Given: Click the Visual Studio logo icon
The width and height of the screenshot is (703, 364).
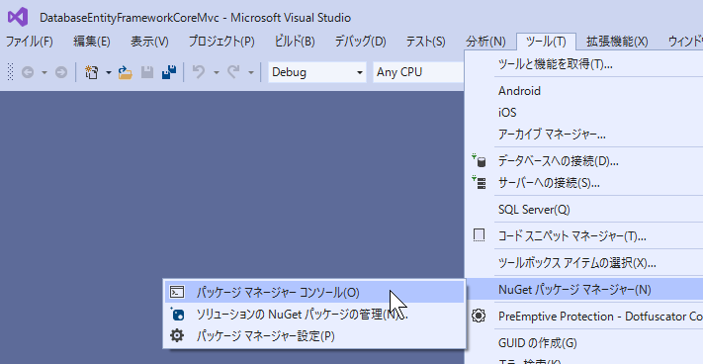Looking at the screenshot, I should point(18,18).
